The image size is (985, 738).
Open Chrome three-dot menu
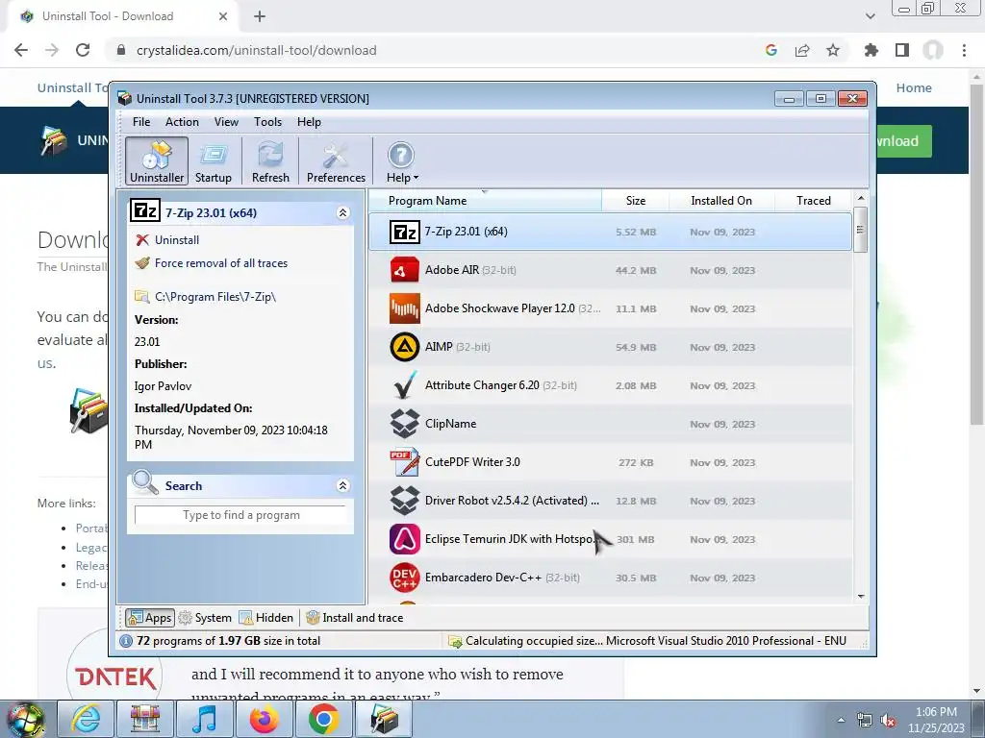(x=964, y=50)
